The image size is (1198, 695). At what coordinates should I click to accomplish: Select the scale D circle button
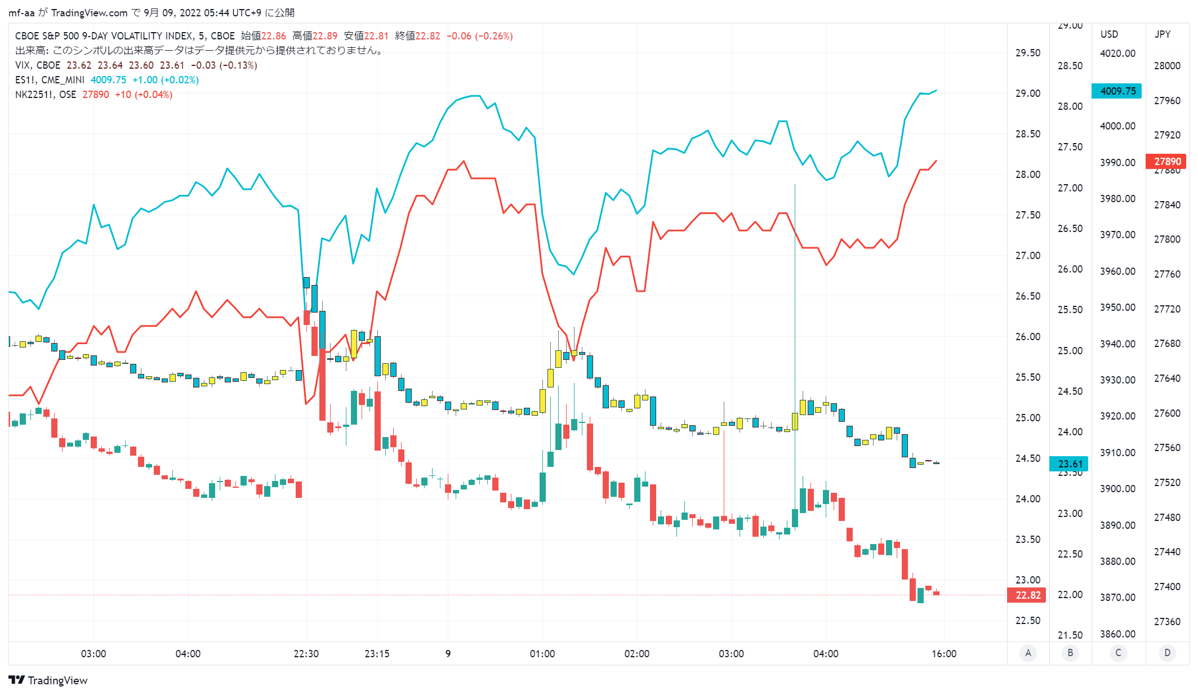tap(1167, 653)
